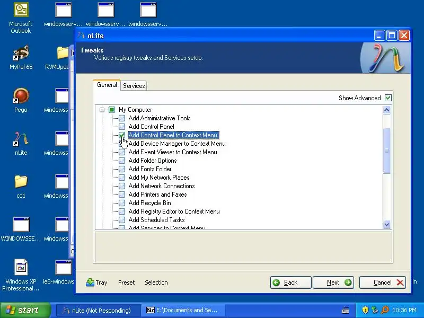
Task: Click the tweaks list scrollbar thumb
Action: point(387,151)
